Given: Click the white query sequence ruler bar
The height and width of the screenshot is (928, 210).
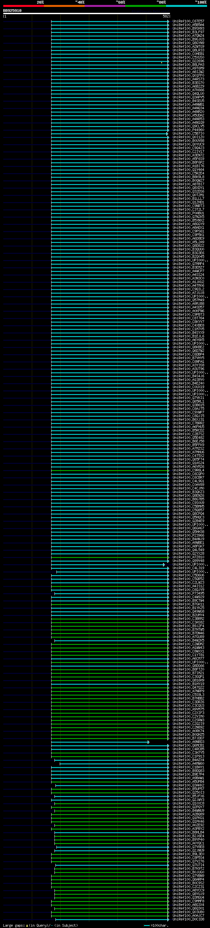Looking at the screenshot, I should tap(87, 14).
